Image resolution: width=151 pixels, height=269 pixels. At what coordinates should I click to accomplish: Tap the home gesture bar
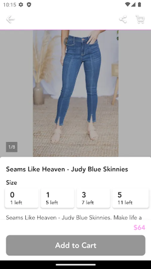click(x=76, y=265)
